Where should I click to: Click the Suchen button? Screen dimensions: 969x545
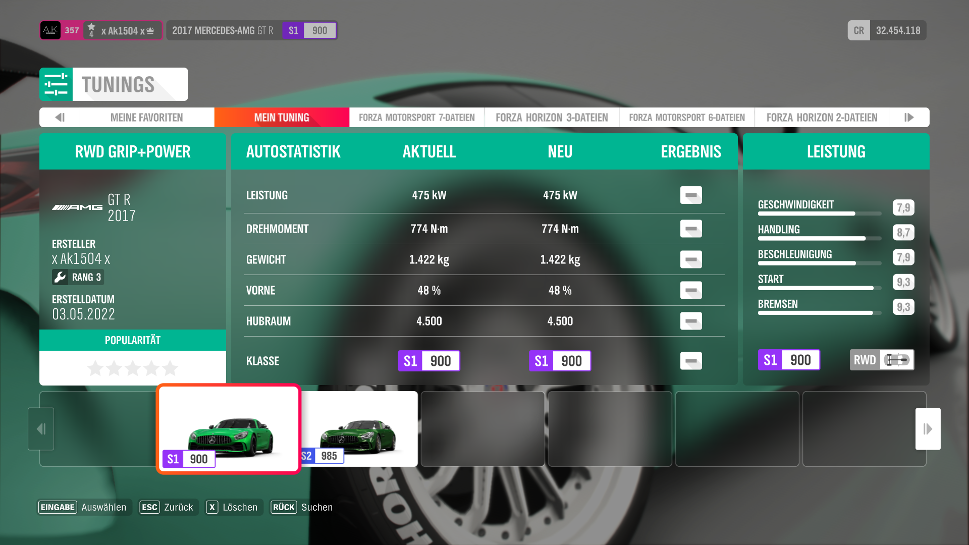click(x=302, y=507)
